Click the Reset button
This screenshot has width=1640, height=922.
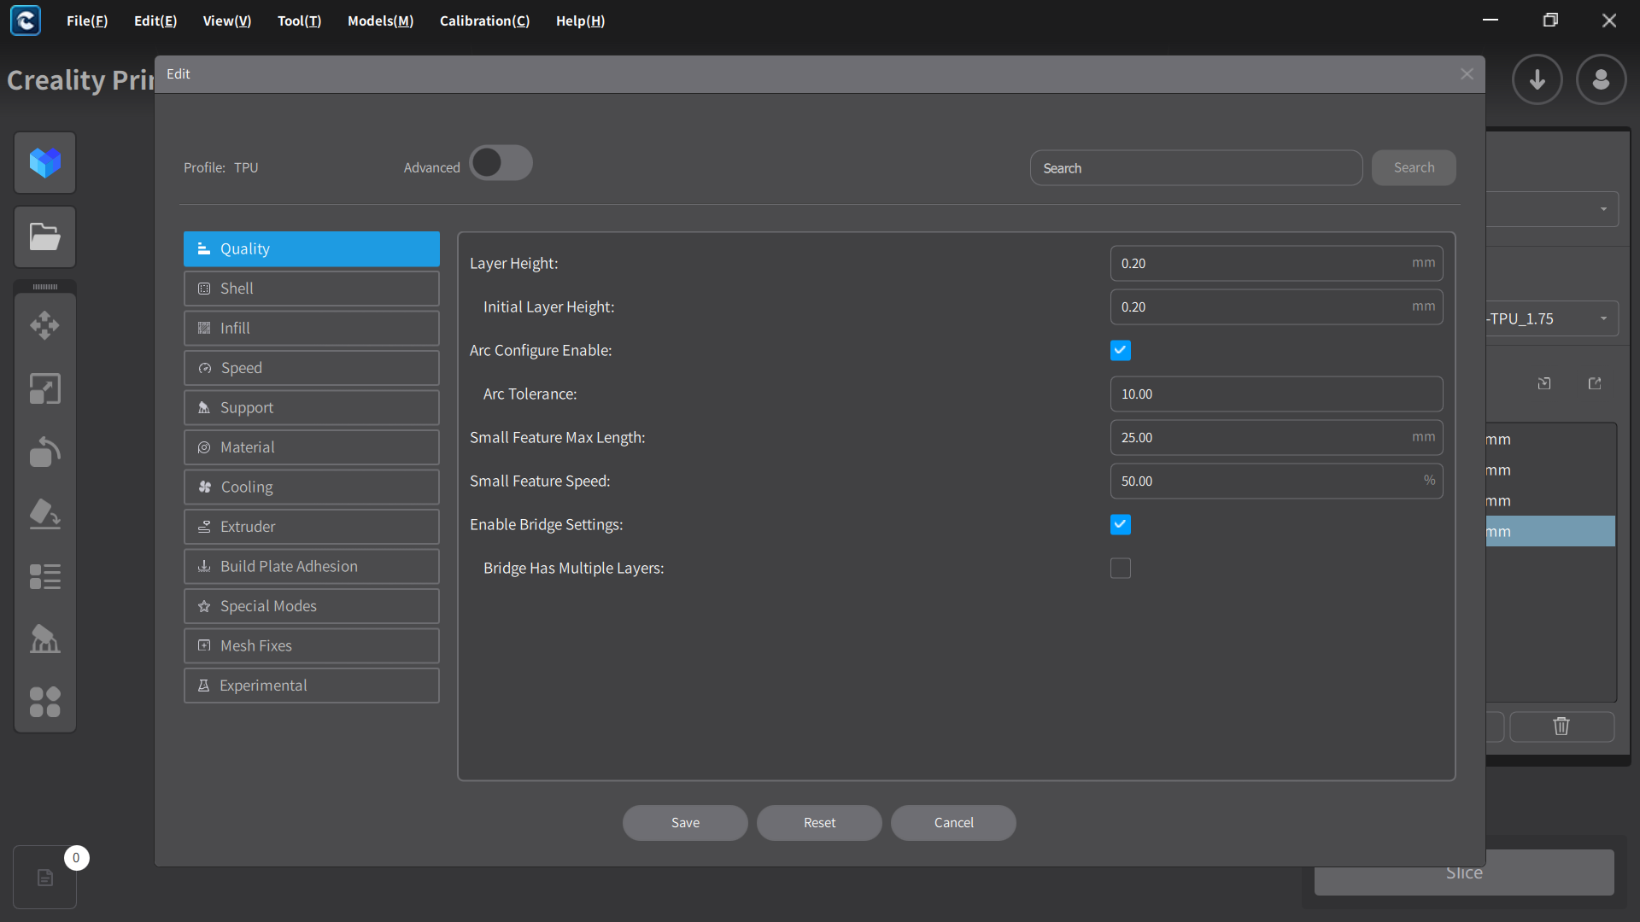[x=819, y=823]
